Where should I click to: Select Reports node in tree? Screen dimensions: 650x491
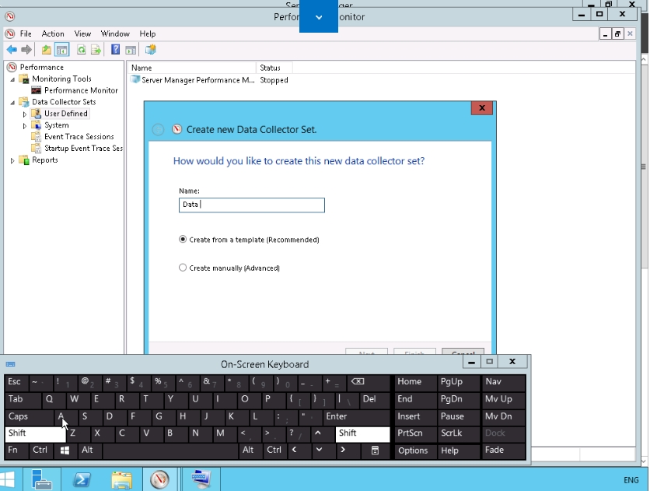tap(45, 160)
